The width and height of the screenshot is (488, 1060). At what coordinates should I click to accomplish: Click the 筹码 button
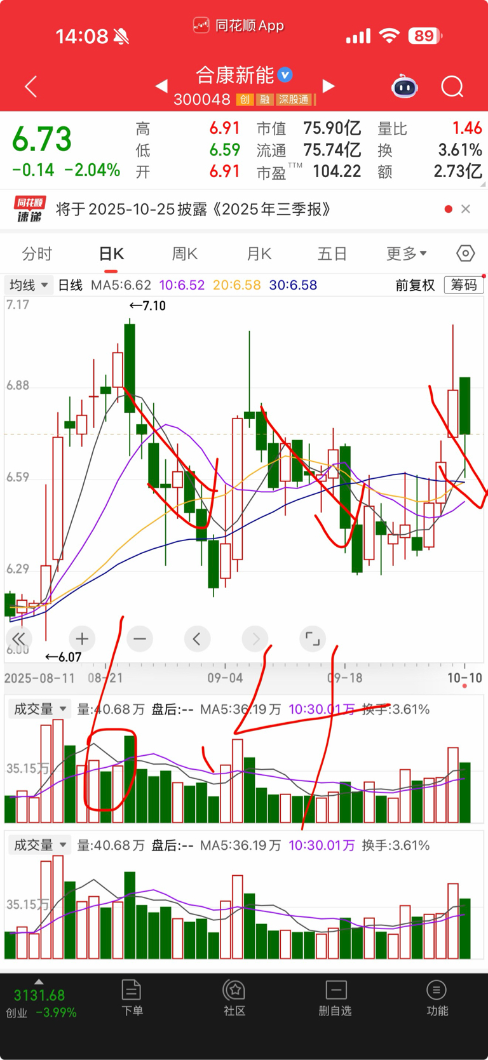[464, 285]
